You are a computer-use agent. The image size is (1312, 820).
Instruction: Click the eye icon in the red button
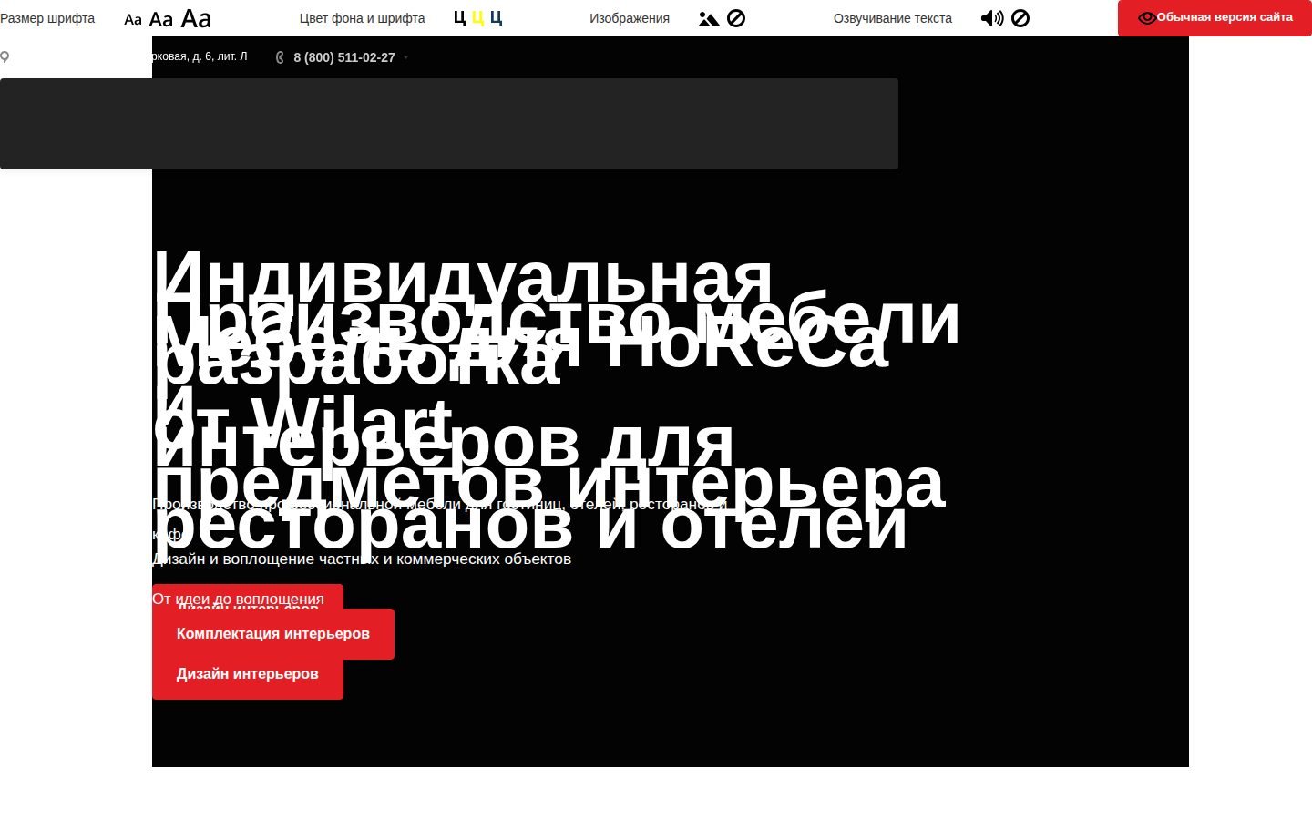[x=1147, y=18]
